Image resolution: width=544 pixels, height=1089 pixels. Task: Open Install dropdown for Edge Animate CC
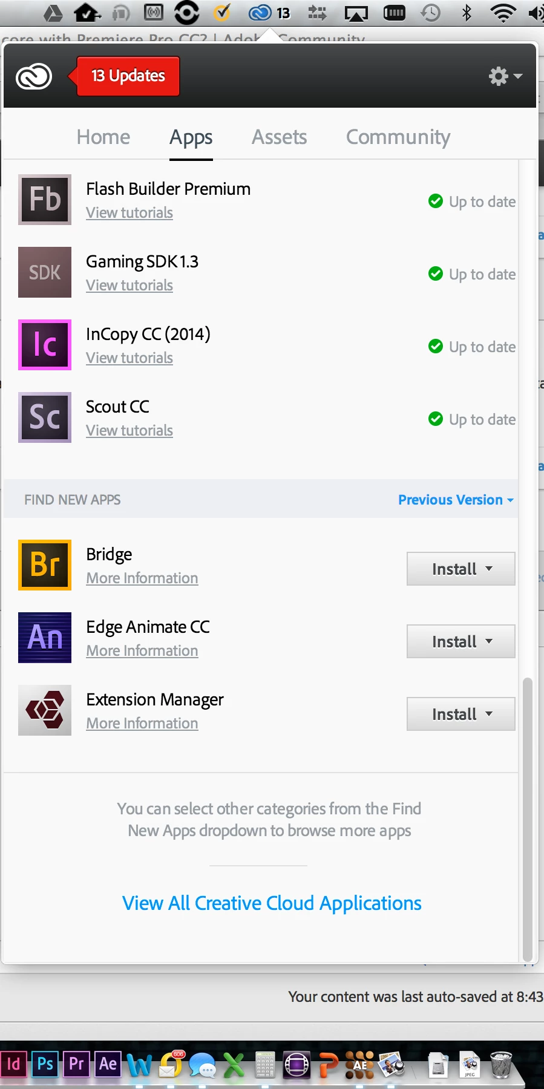tap(461, 641)
